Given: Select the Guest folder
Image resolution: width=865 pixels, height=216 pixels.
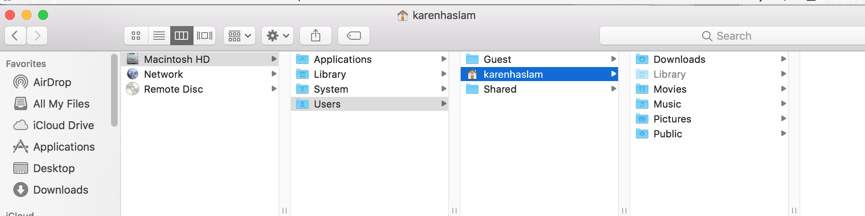Looking at the screenshot, I should coord(539,59).
